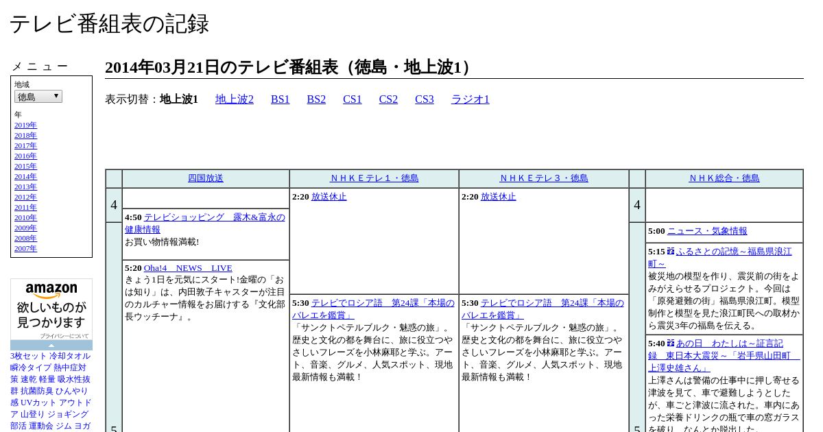Open あの日 わたしは～証言記録 program link
This screenshot has width=823, height=432.
pyautogui.click(x=724, y=355)
